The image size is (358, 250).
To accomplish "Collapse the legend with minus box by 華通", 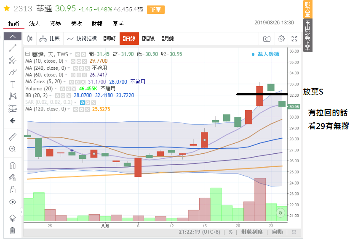I will pos(28,54).
